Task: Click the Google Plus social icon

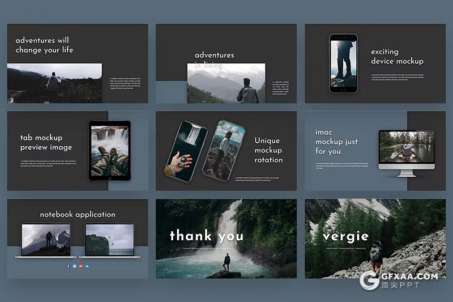Action: (81, 266)
